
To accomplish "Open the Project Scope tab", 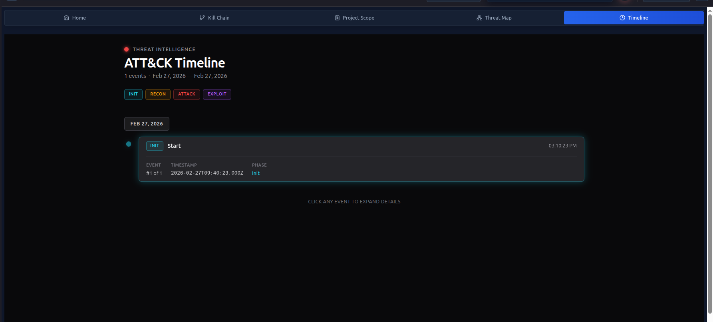I will (354, 18).
